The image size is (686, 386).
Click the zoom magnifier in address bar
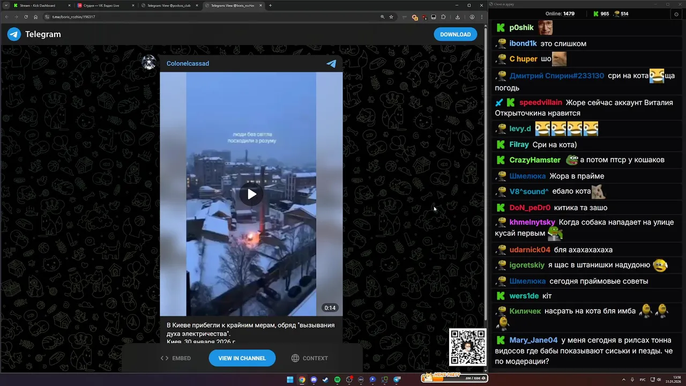click(382, 17)
